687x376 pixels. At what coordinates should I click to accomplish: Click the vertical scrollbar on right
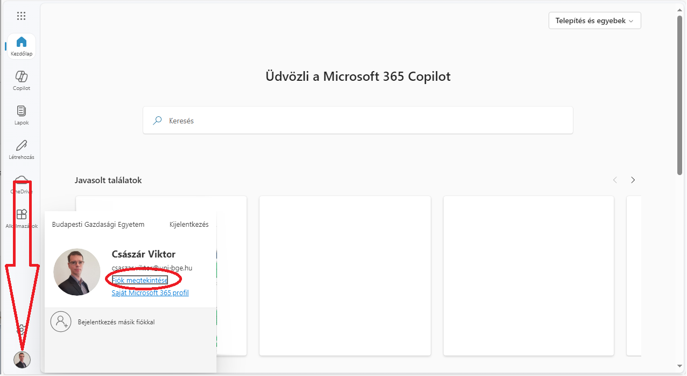tap(680, 94)
